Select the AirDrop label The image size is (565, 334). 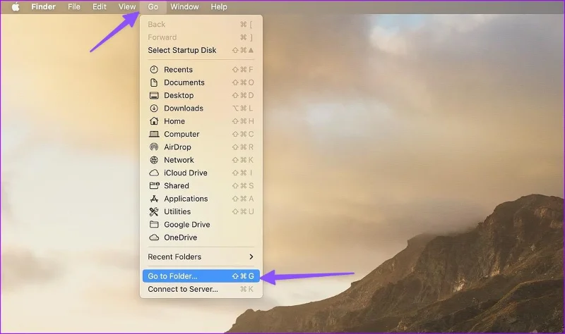pyautogui.click(x=177, y=147)
